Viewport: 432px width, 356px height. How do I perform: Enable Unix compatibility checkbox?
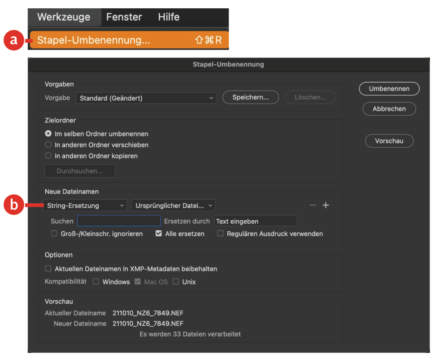coord(176,281)
